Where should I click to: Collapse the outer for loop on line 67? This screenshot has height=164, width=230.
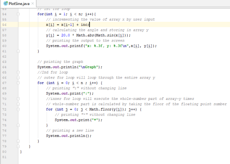(18, 83)
